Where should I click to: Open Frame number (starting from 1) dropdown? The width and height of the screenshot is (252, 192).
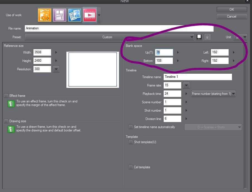pos(214,94)
